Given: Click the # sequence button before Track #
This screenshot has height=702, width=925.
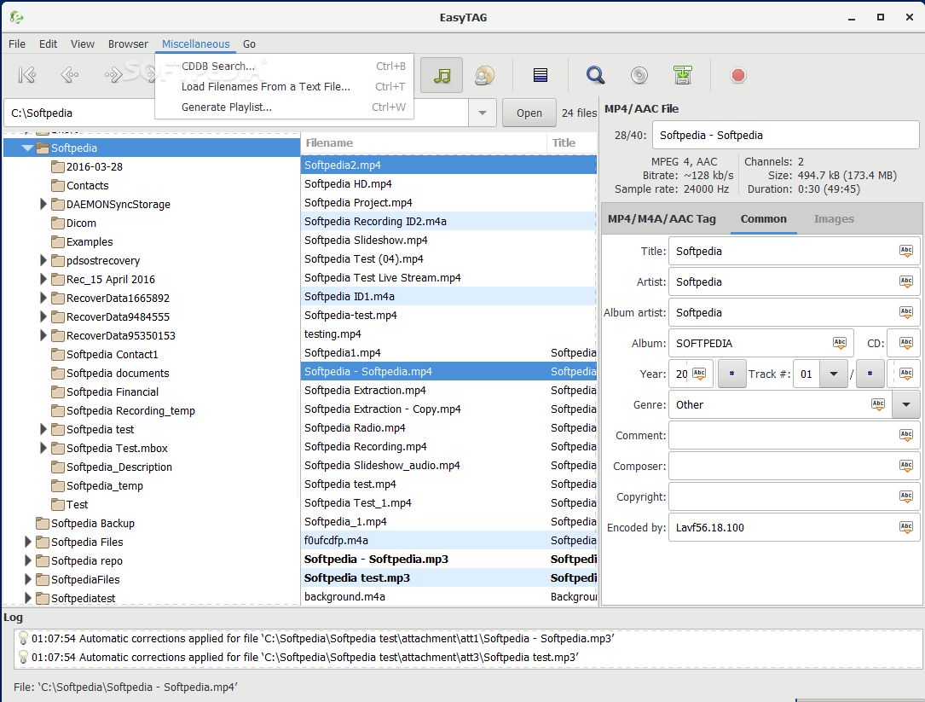Looking at the screenshot, I should [x=731, y=374].
